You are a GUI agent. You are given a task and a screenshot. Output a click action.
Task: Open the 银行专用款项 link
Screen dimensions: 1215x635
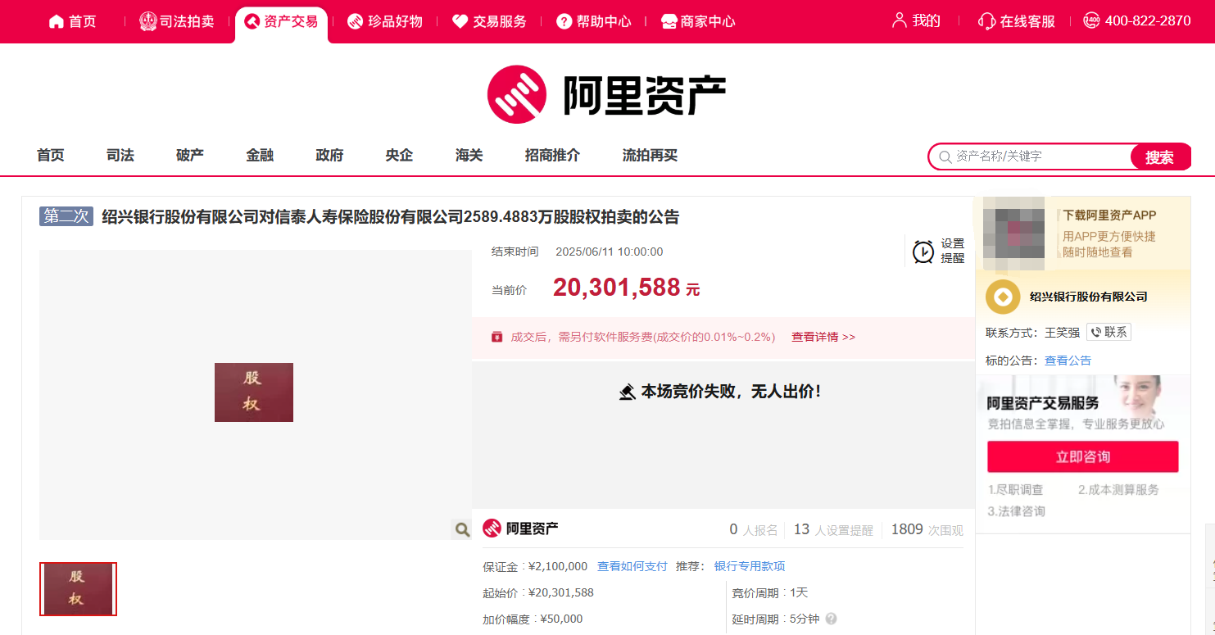(750, 566)
